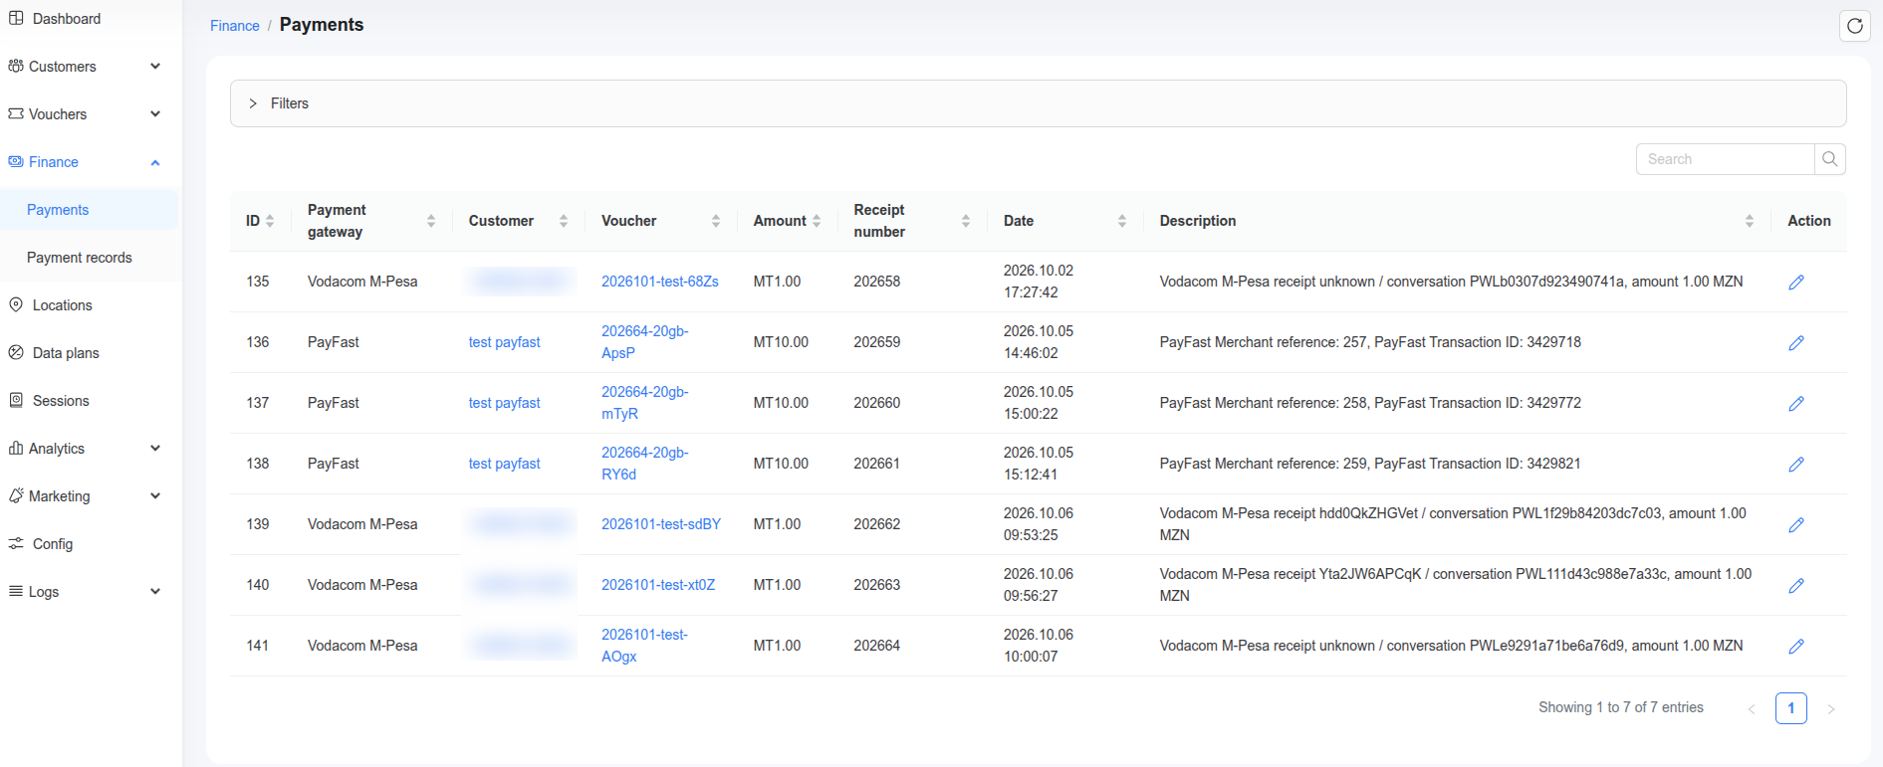Open voucher 2026101-test-68Zs link
This screenshot has height=767, width=1883.
point(660,282)
